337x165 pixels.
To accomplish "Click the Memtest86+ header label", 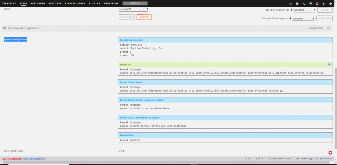I will coord(127,135).
